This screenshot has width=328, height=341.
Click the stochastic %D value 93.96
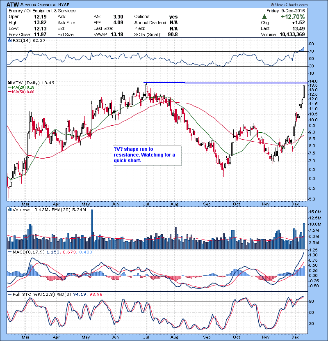coord(96,294)
